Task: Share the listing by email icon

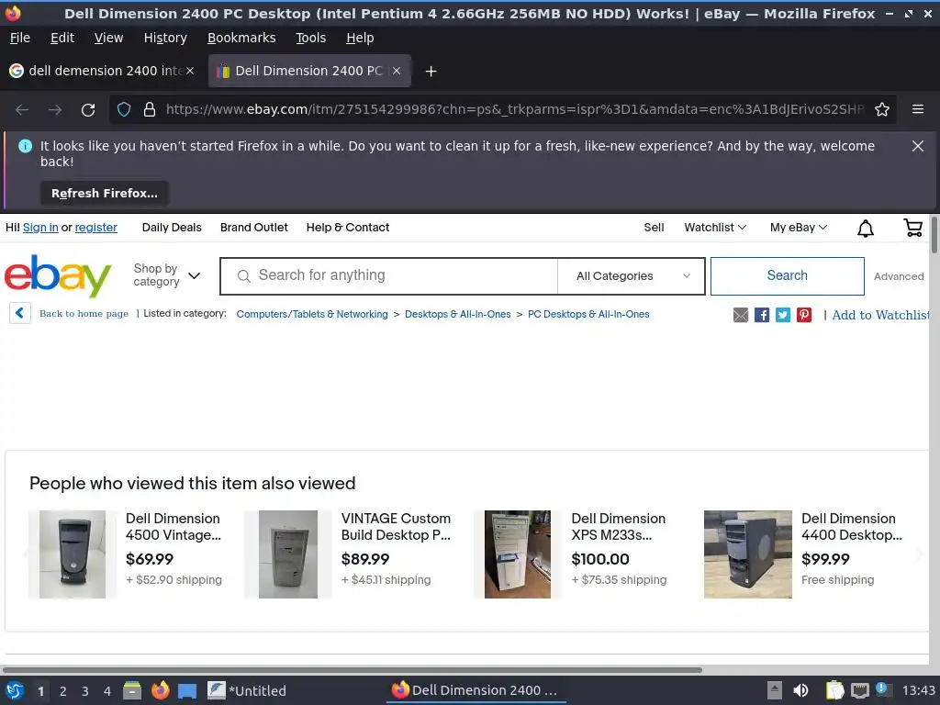Action: (x=741, y=315)
